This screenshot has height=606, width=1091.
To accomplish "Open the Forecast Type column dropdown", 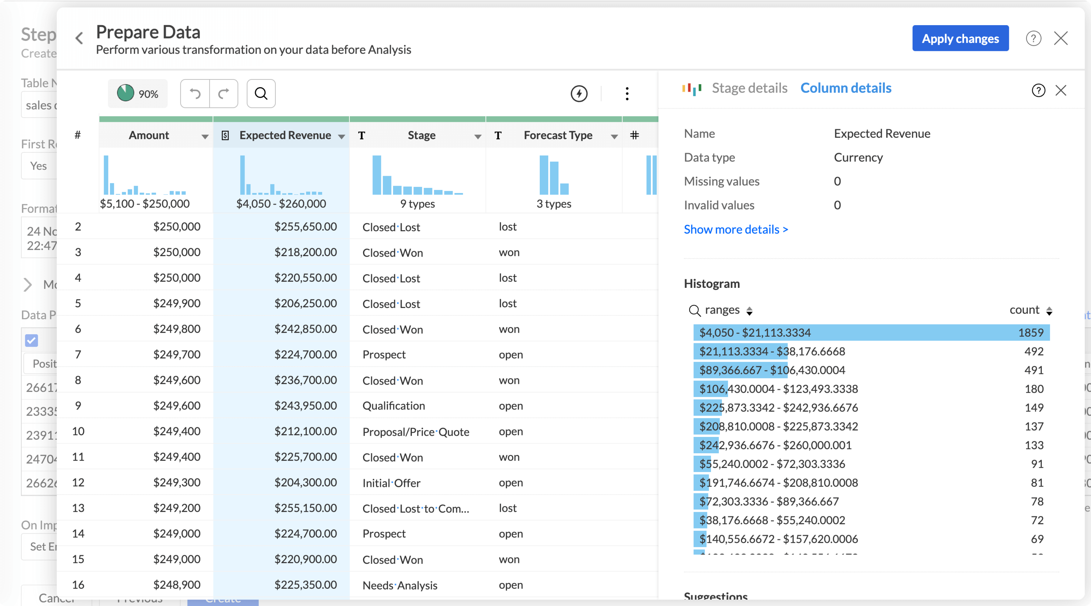I will (614, 136).
